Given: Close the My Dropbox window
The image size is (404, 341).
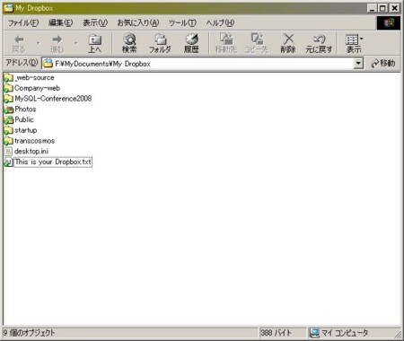Looking at the screenshot, I should pos(395,8).
